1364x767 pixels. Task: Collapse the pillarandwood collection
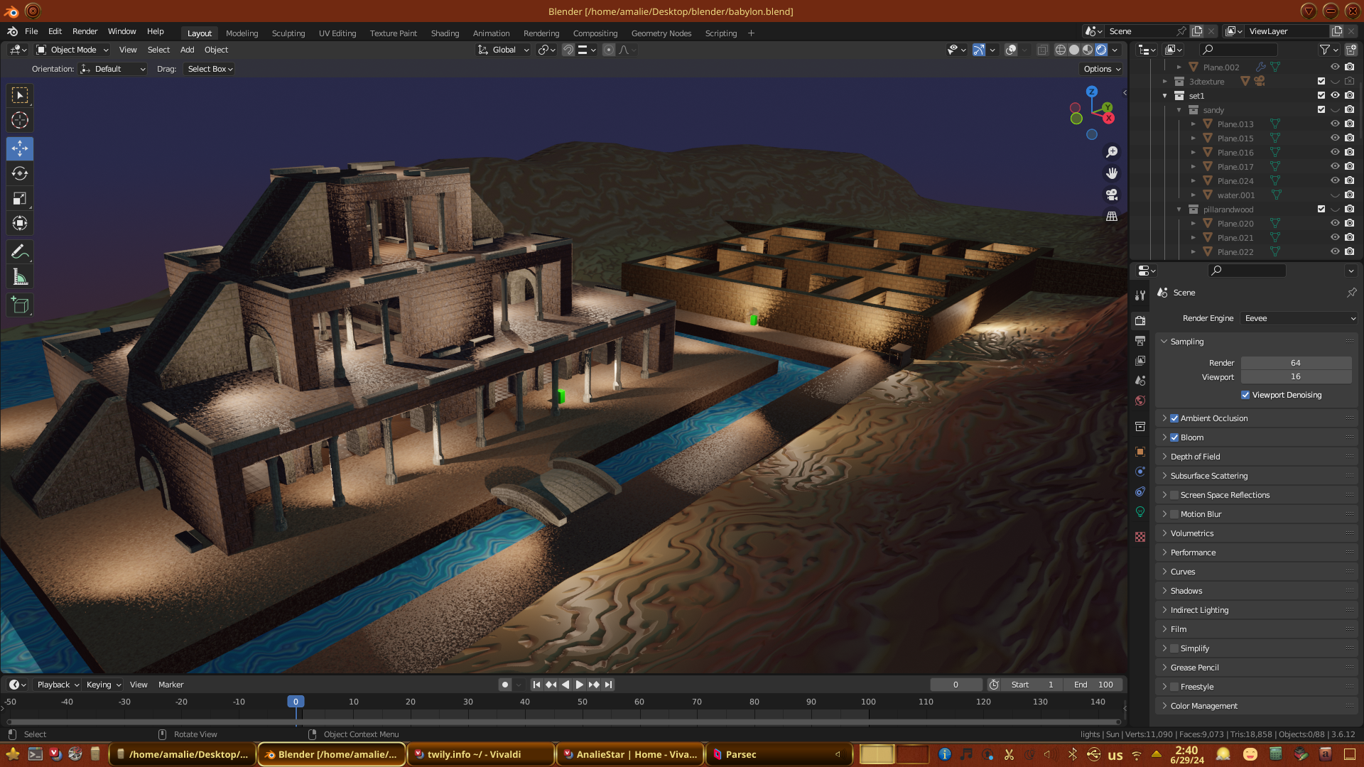1179,210
